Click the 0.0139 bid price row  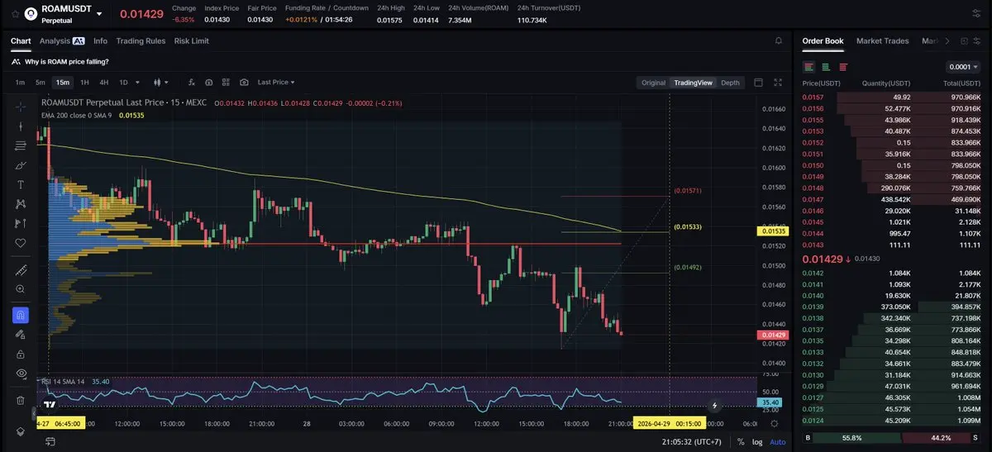pos(893,307)
